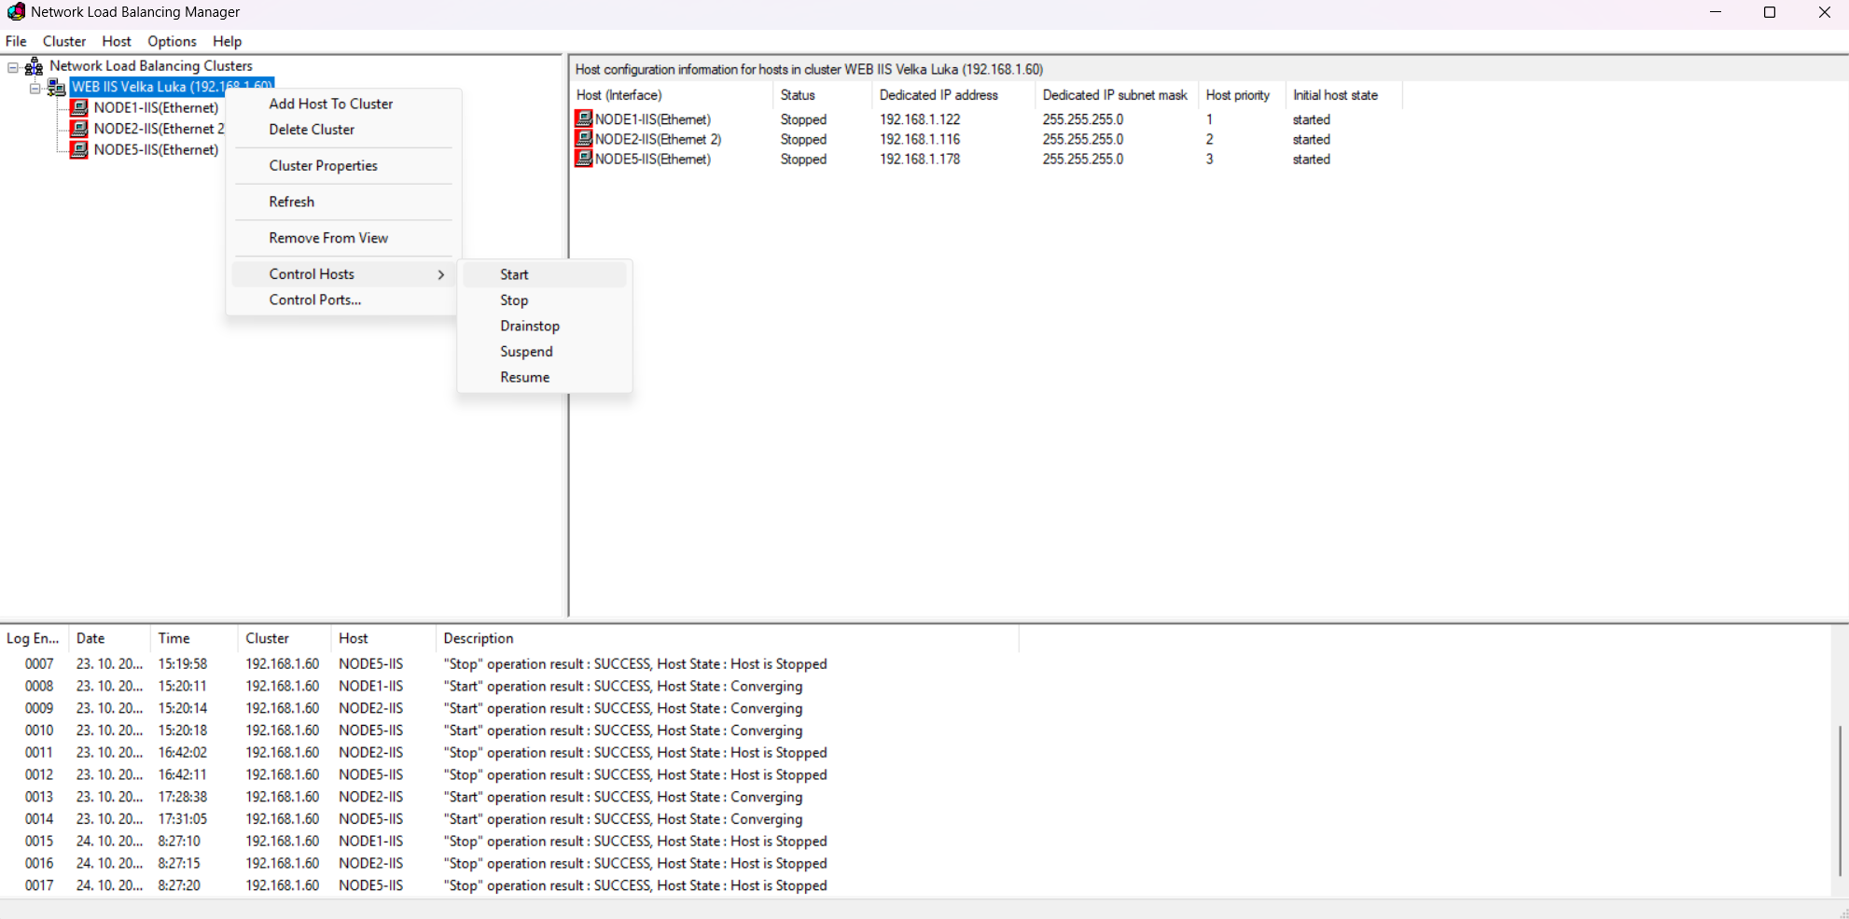Click NODE5-IIS icon in host list

point(584,160)
